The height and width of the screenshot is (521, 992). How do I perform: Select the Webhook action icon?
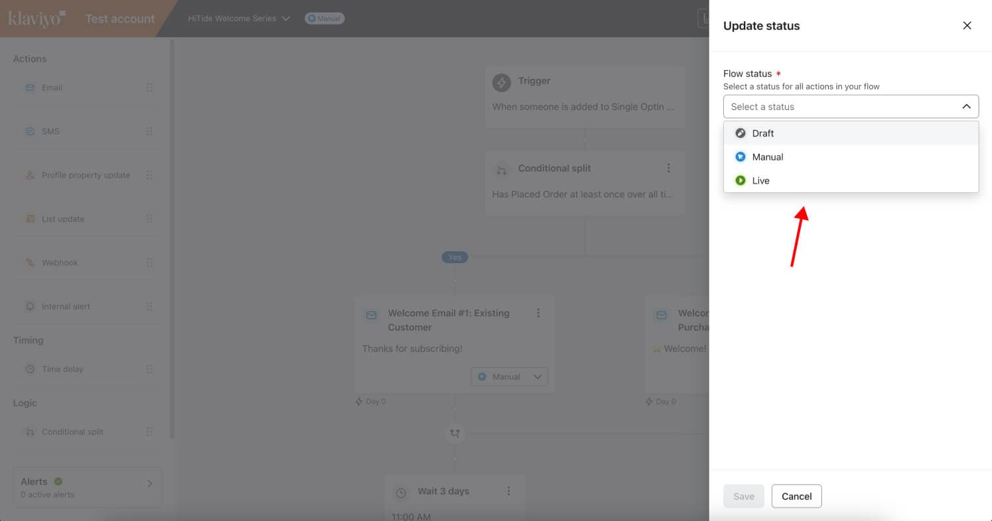coord(30,262)
